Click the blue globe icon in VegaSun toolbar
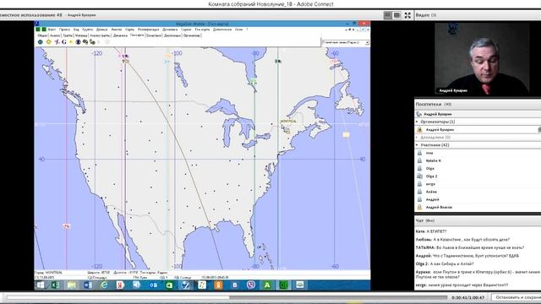541x304 pixels. coord(41,42)
